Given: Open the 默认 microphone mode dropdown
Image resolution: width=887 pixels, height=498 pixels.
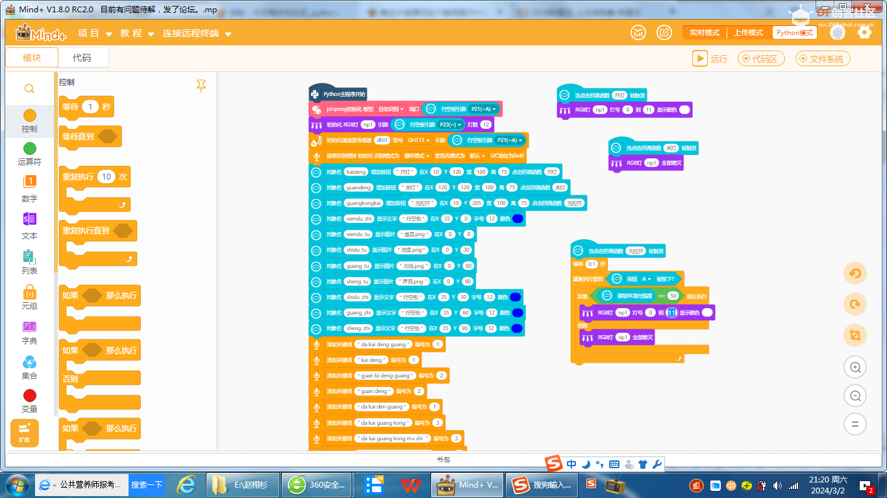Looking at the screenshot, I should tap(477, 156).
